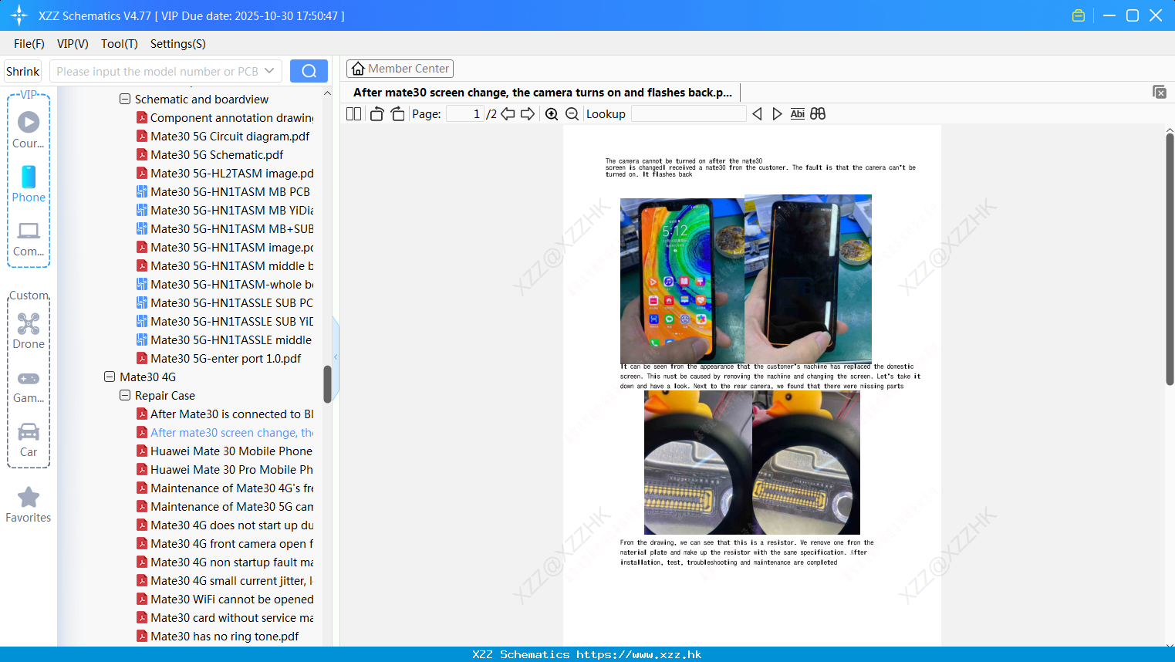Select the After mate30 screen change tab
The height and width of the screenshot is (662, 1175).
click(x=543, y=93)
